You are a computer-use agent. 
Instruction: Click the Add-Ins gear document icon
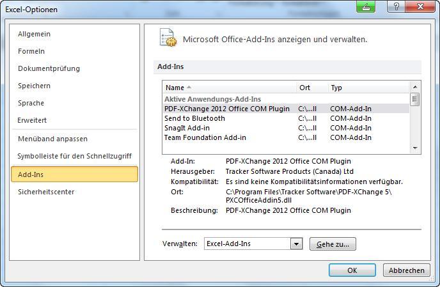[x=168, y=37]
